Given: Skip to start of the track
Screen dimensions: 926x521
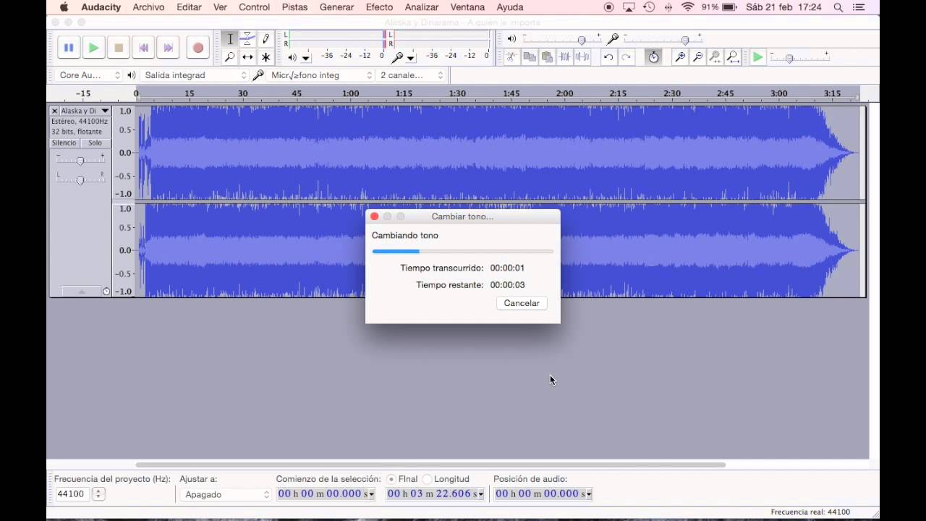Looking at the screenshot, I should 143,48.
